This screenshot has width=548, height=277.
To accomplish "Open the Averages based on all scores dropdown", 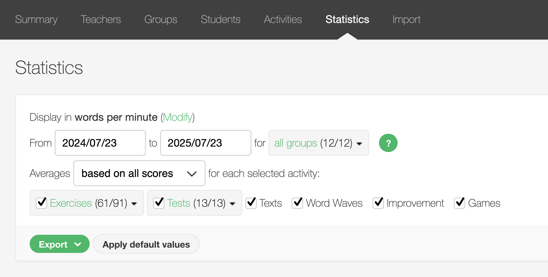I will pyautogui.click(x=139, y=173).
